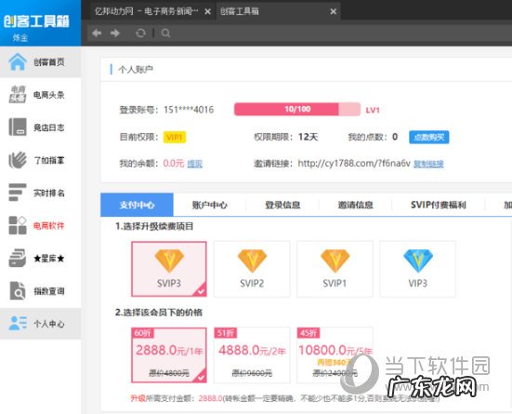Select the 2888.0元/1年 price option
Image resolution: width=512 pixels, height=414 pixels.
[x=169, y=354]
